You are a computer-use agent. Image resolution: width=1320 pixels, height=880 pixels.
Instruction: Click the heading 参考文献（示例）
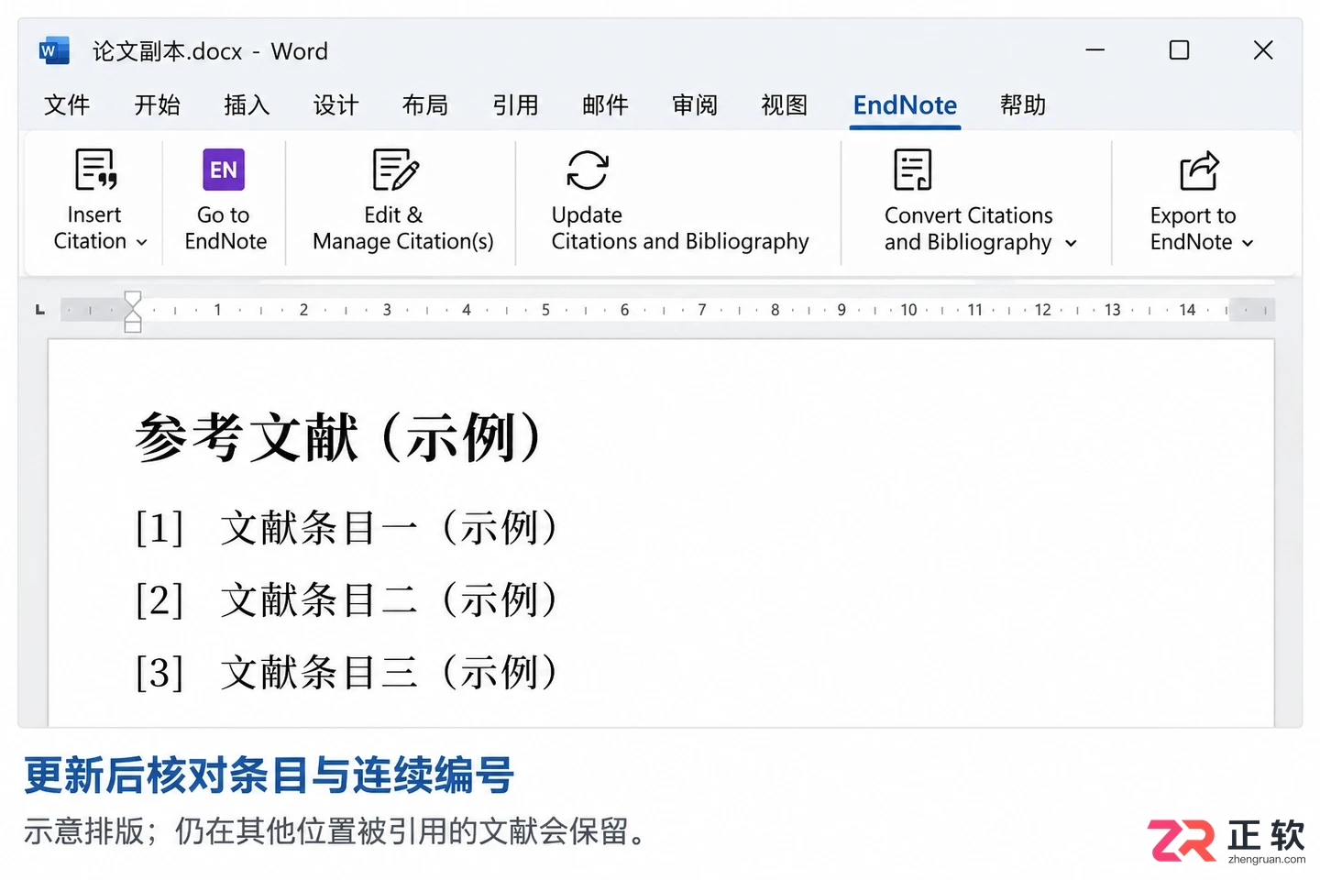pyautogui.click(x=339, y=437)
